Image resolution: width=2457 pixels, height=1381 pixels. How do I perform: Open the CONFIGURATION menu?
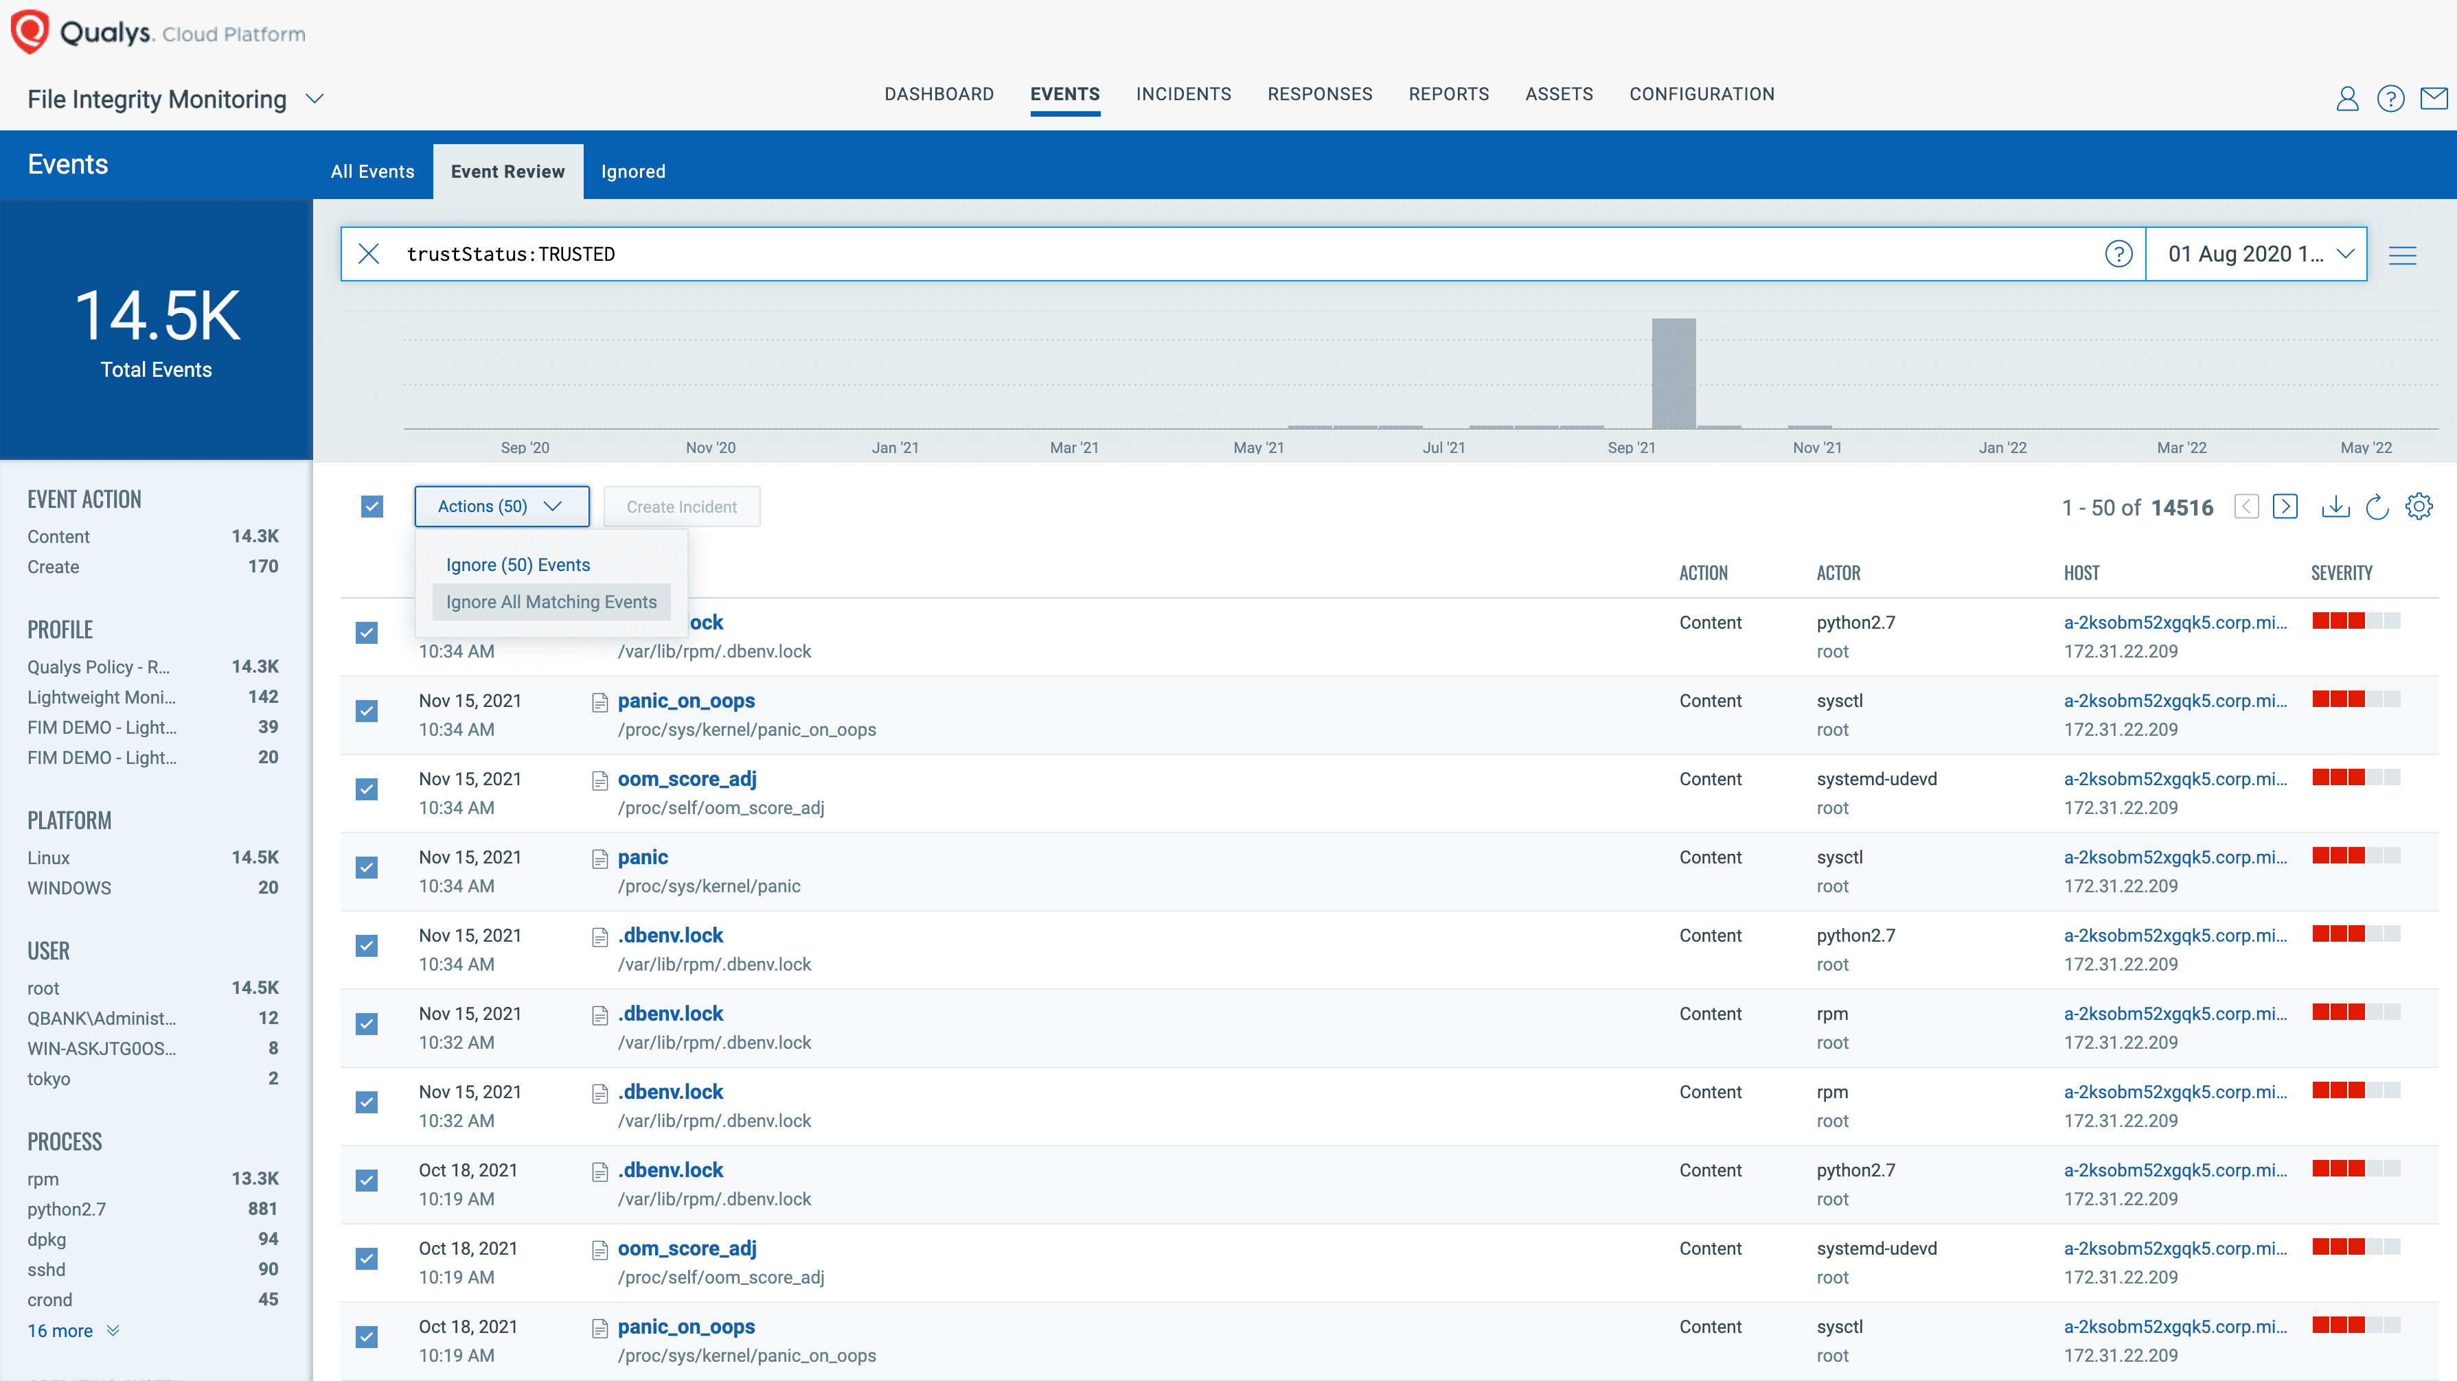(1702, 93)
